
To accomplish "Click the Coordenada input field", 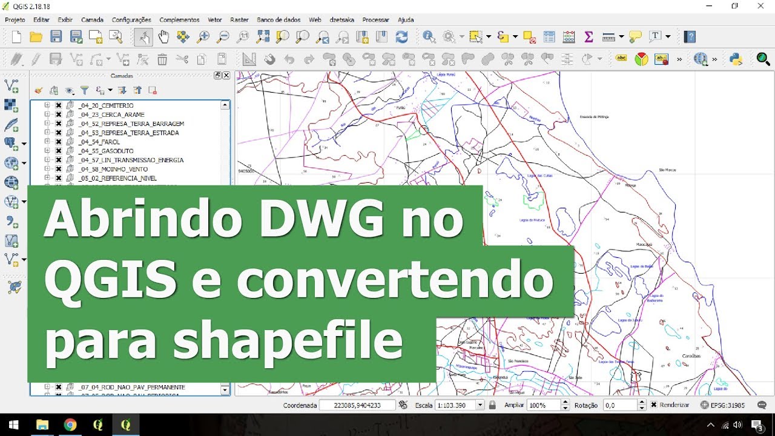I will pyautogui.click(x=357, y=405).
